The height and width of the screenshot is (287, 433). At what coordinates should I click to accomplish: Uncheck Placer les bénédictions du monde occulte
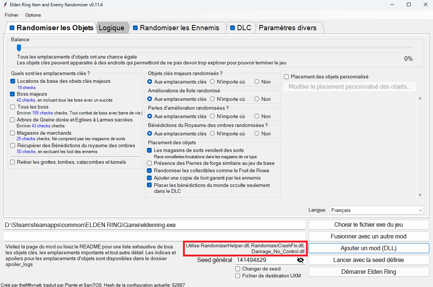[149, 185]
